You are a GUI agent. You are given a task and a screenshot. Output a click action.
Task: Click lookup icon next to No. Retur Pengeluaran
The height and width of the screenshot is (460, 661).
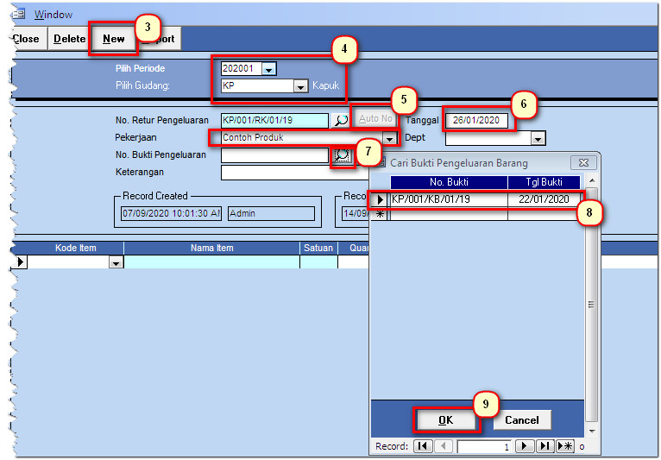(x=342, y=121)
